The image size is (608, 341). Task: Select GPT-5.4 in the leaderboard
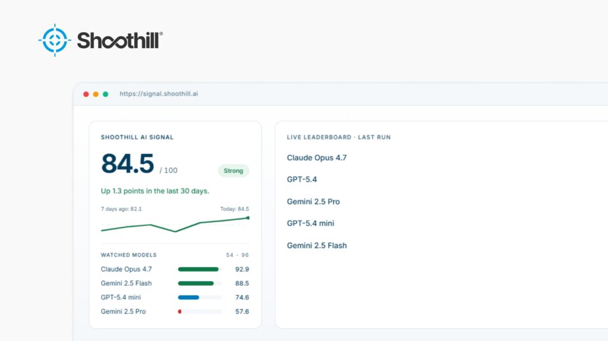pyautogui.click(x=302, y=179)
